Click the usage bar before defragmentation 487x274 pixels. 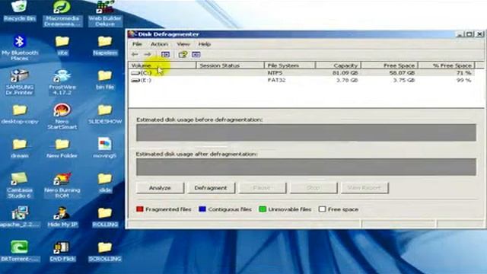pyautogui.click(x=306, y=132)
